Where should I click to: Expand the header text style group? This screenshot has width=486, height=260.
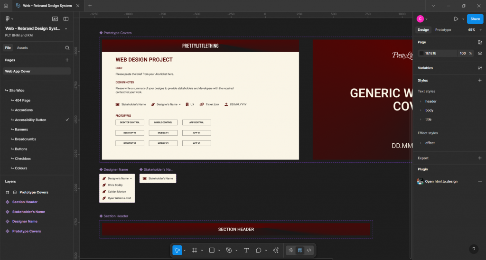(x=421, y=102)
